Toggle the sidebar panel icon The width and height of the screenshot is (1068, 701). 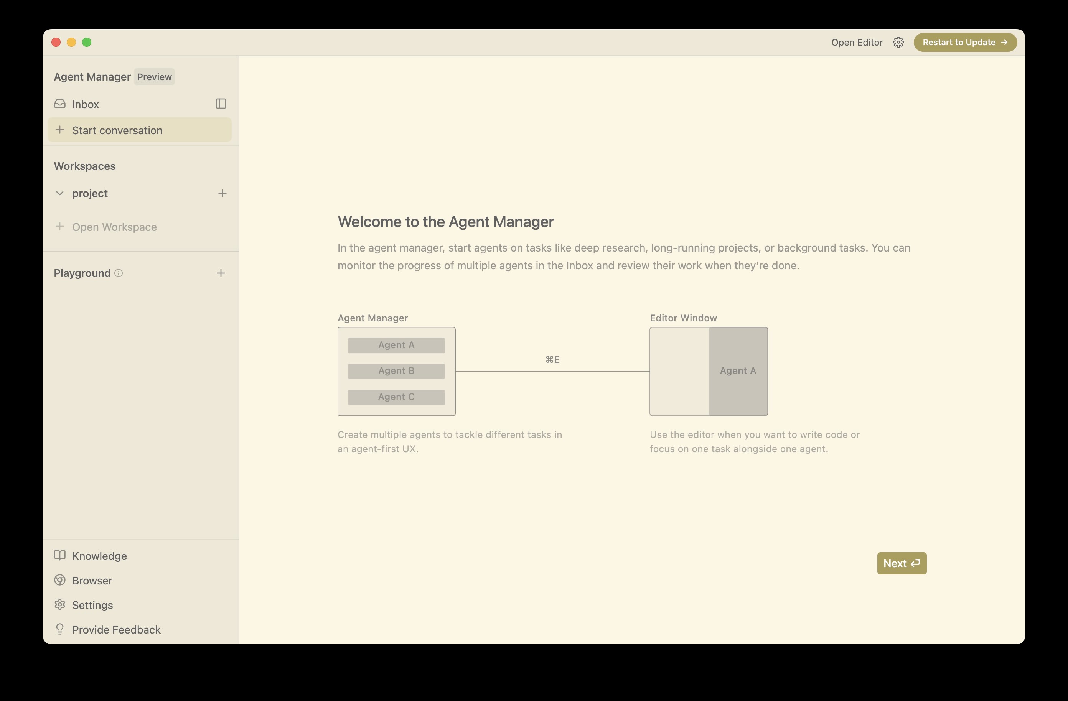(x=221, y=104)
